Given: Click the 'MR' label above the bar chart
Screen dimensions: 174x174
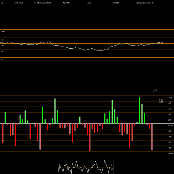Looking at the screenshot, I should point(155,90).
